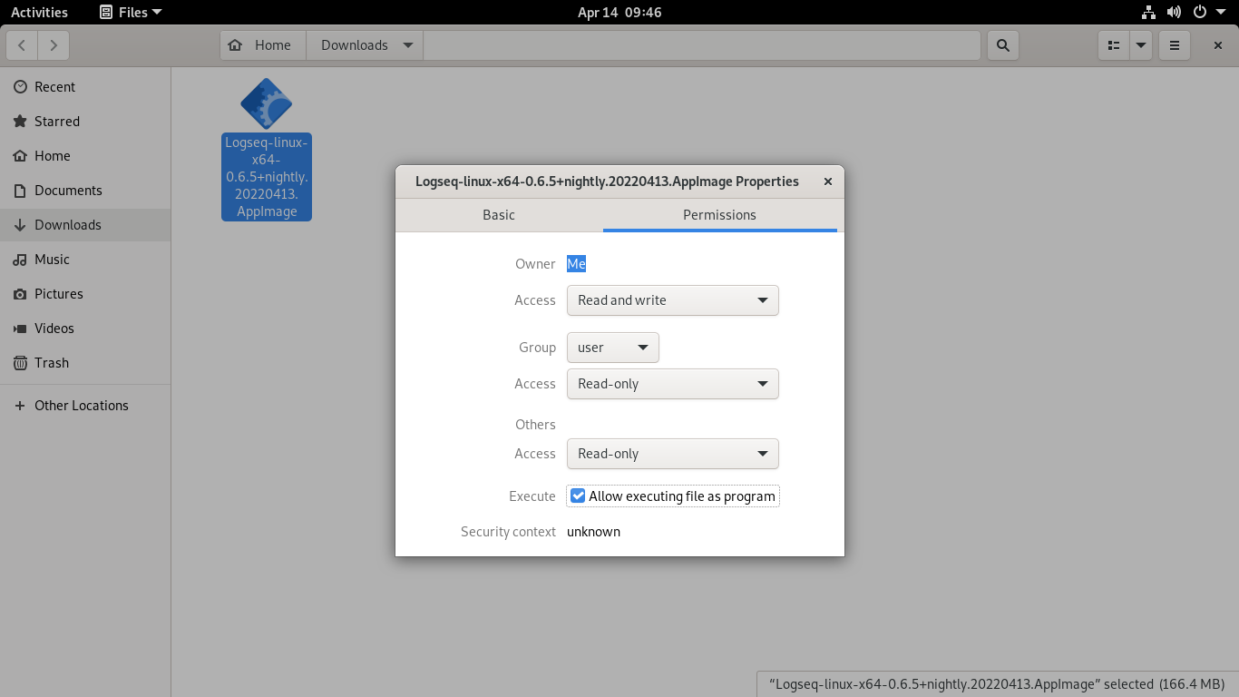Open the search magnifier in Files
The width and height of the screenshot is (1239, 697).
point(1002,45)
